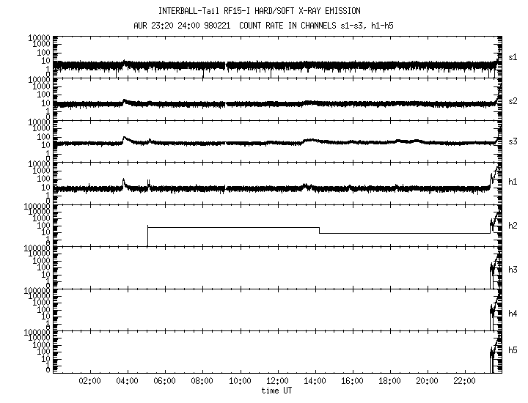Screen dimensions: 528x403
Task: Click the 06:00 time axis label
Action: click(x=165, y=381)
